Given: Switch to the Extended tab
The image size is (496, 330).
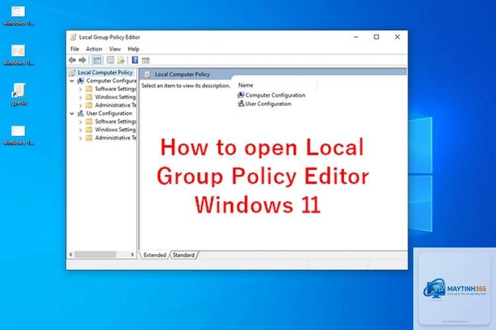Looking at the screenshot, I should [155, 255].
